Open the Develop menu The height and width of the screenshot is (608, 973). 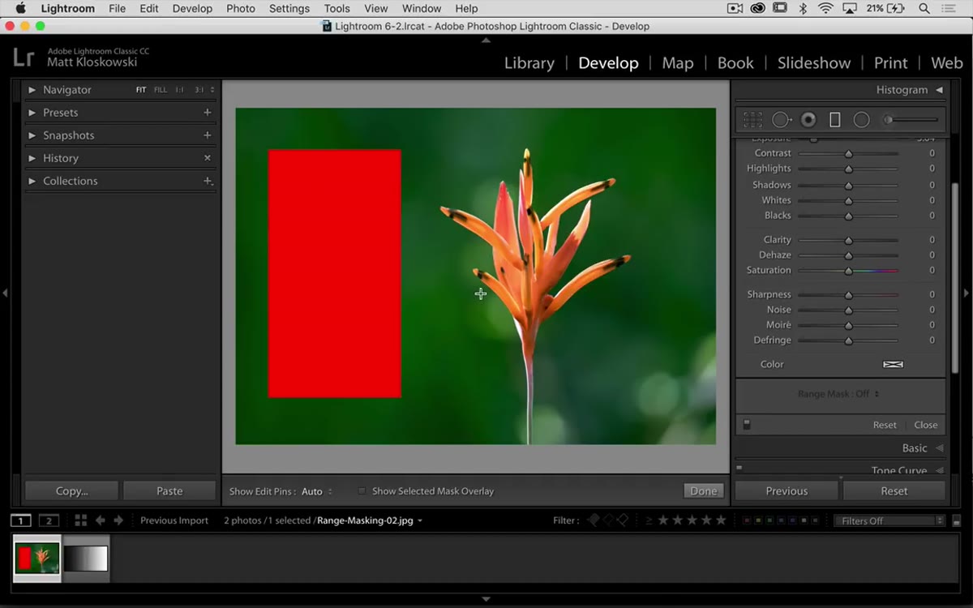[192, 9]
